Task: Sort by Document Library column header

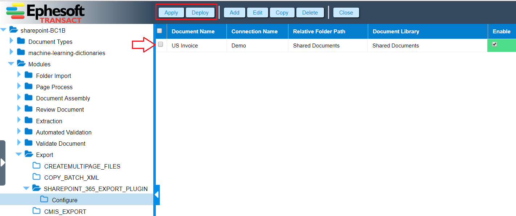Action: [428, 32]
